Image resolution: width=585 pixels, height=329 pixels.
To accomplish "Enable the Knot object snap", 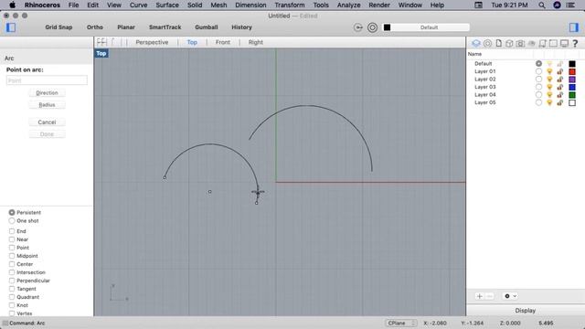I will tap(12, 305).
